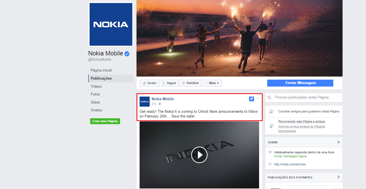Click Convidar amigos para gostarem desta Página
The image size is (366, 189).
coord(309,111)
